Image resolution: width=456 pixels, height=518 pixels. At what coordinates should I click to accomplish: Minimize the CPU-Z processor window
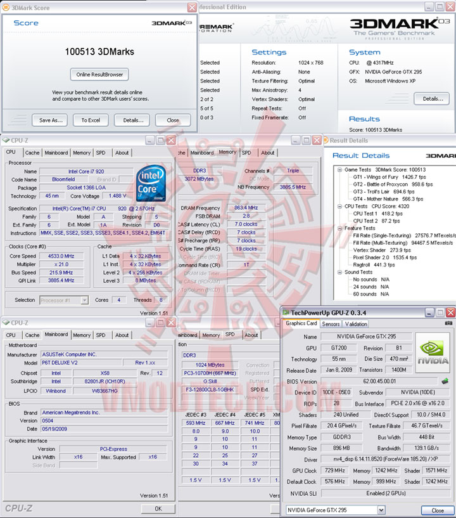[150, 140]
